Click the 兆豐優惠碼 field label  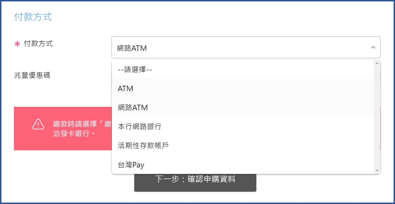(x=31, y=75)
